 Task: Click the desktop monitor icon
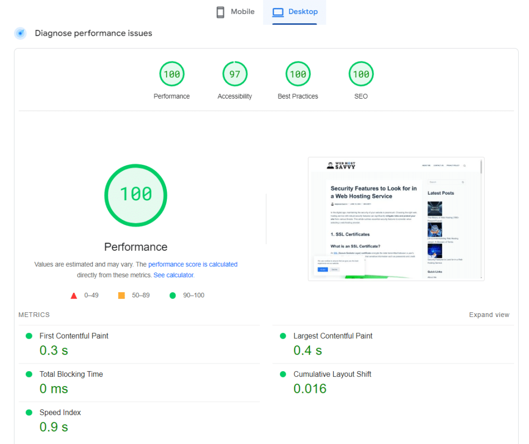(279, 11)
